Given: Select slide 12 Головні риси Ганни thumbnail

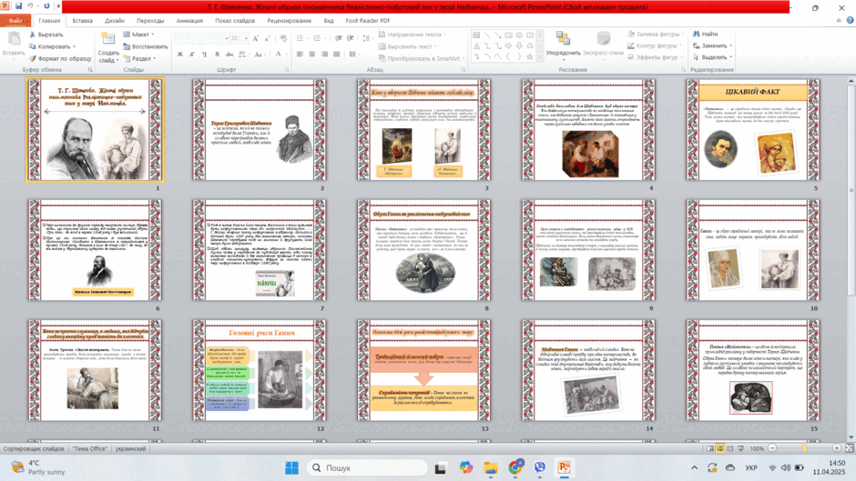Looking at the screenshot, I should click(260, 370).
